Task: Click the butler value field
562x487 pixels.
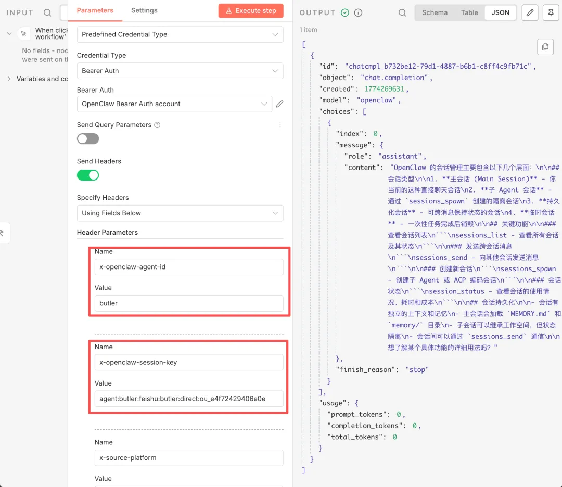Action: [189, 303]
